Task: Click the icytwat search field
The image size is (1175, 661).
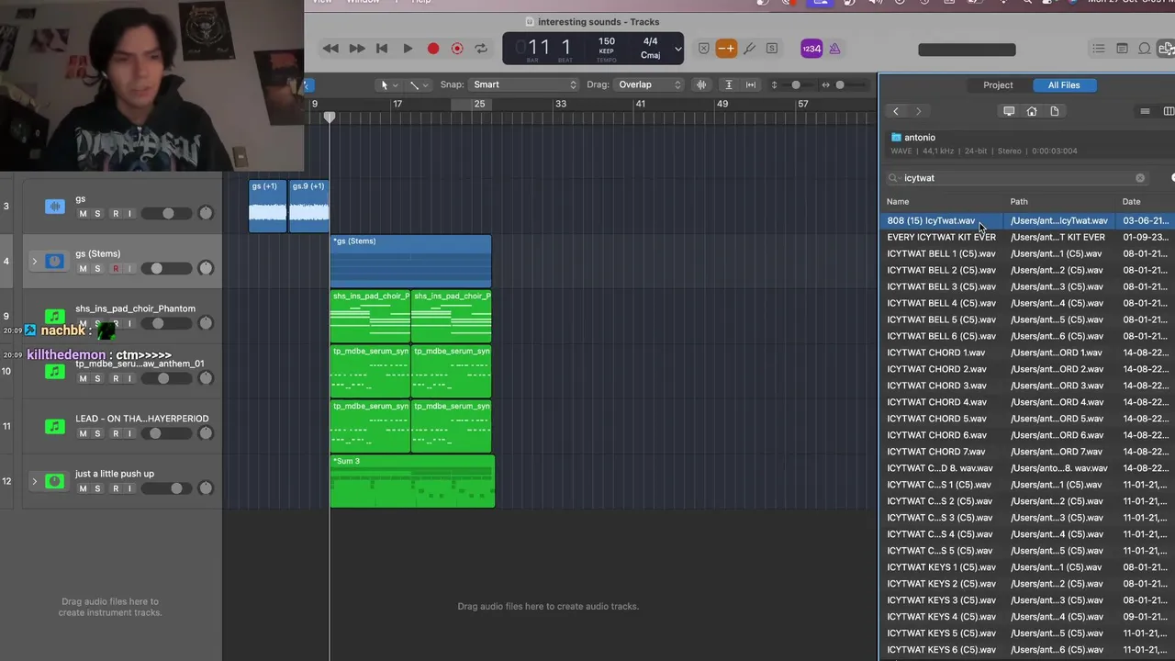Action: tap(1016, 178)
